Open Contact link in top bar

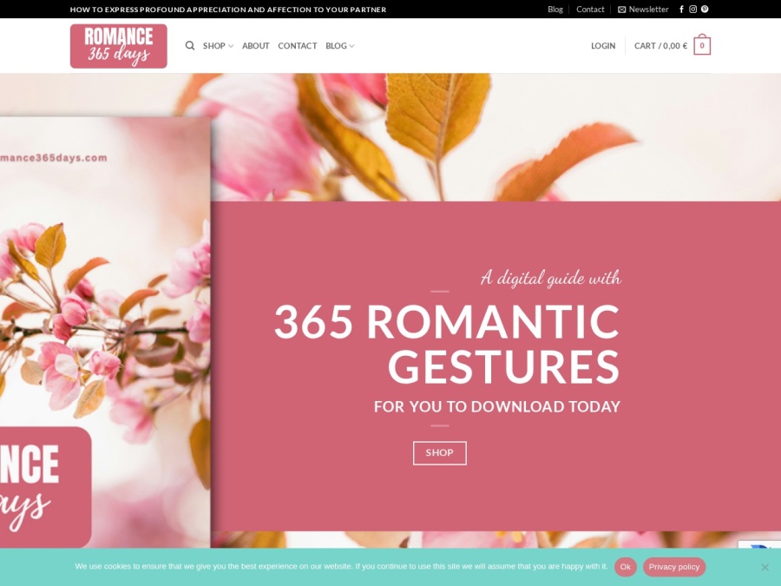point(590,10)
